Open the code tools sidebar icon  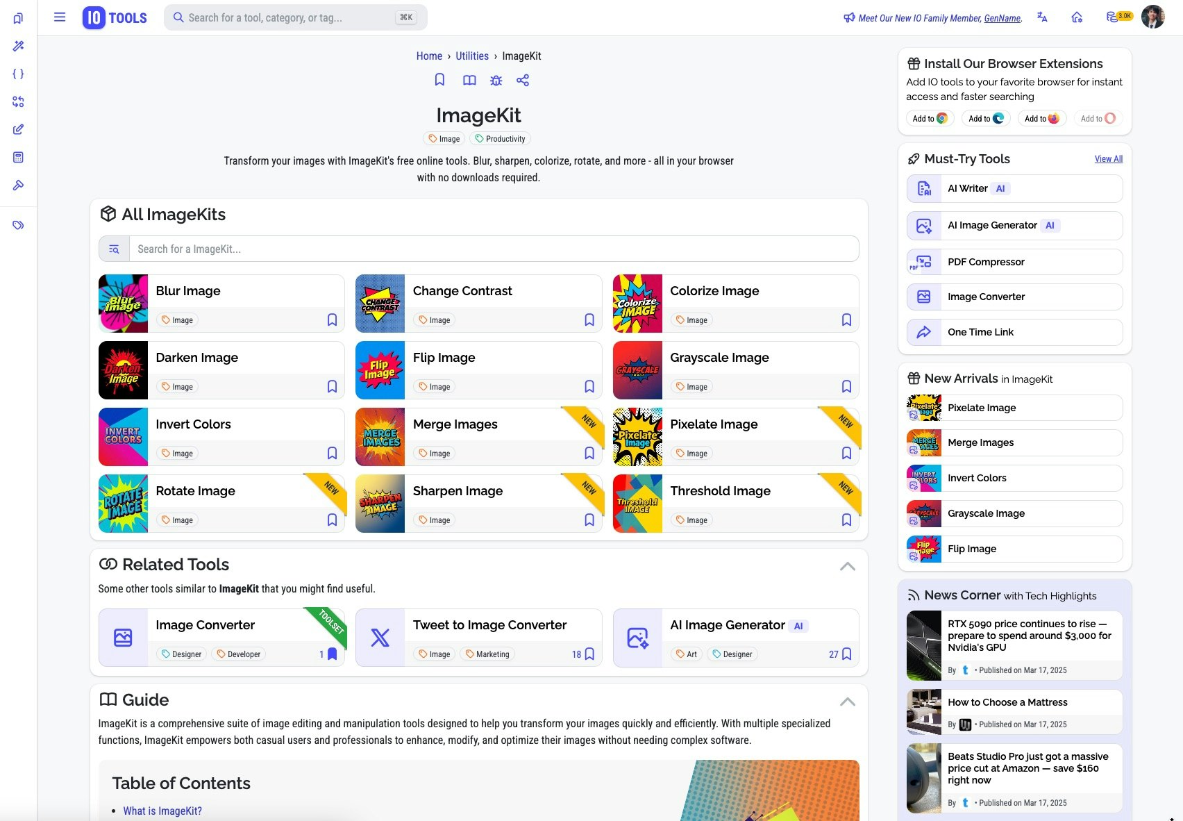[x=18, y=74]
